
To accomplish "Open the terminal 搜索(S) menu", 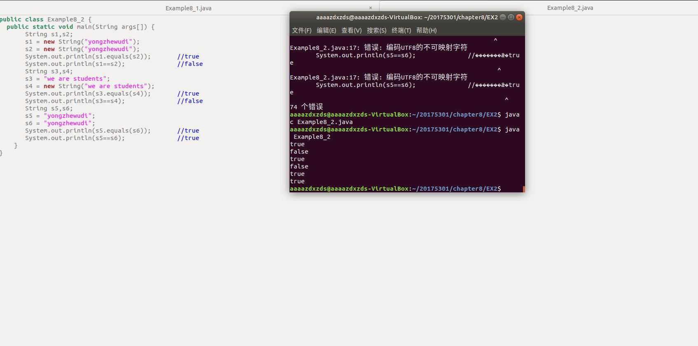I will point(376,30).
